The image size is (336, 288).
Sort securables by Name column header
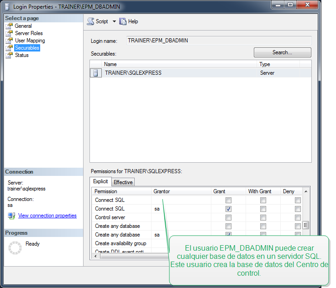click(x=179, y=64)
